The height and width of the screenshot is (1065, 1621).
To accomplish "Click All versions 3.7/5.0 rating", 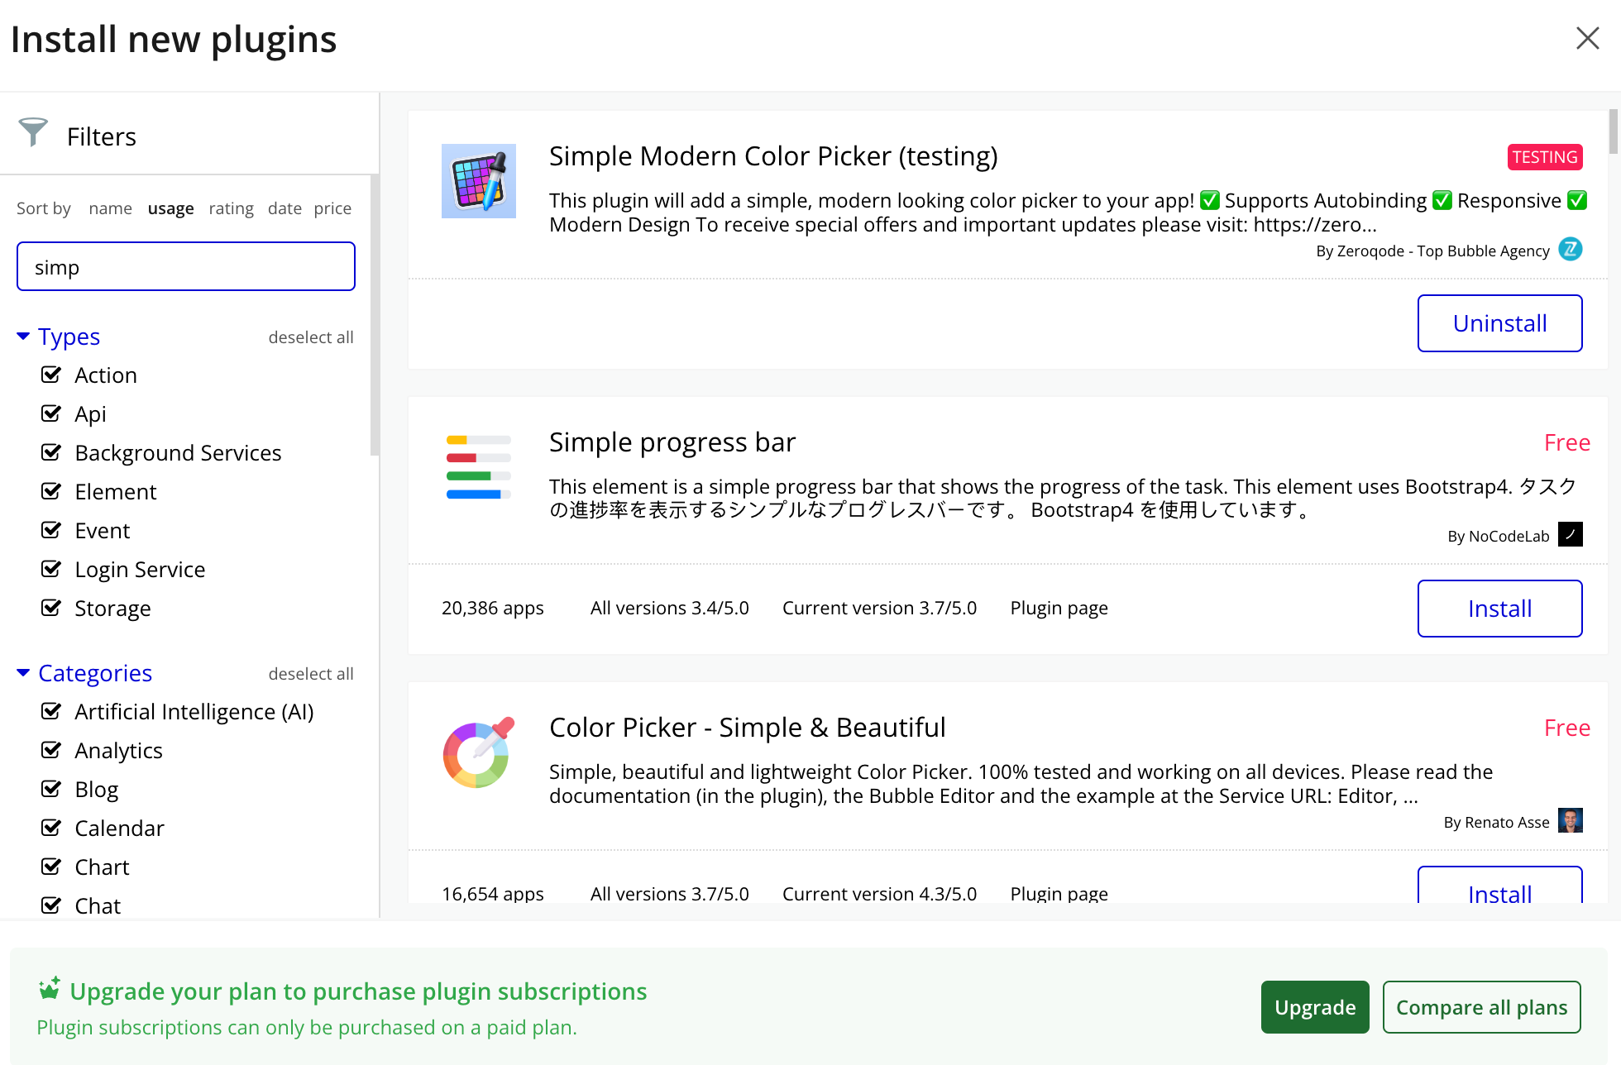I will [669, 894].
